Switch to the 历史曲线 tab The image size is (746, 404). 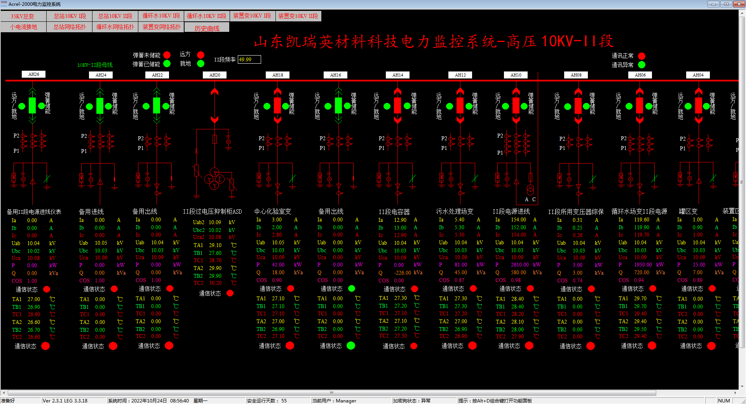click(207, 28)
